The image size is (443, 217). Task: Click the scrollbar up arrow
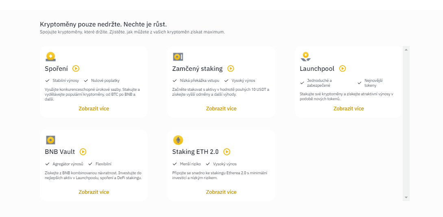[406, 49]
